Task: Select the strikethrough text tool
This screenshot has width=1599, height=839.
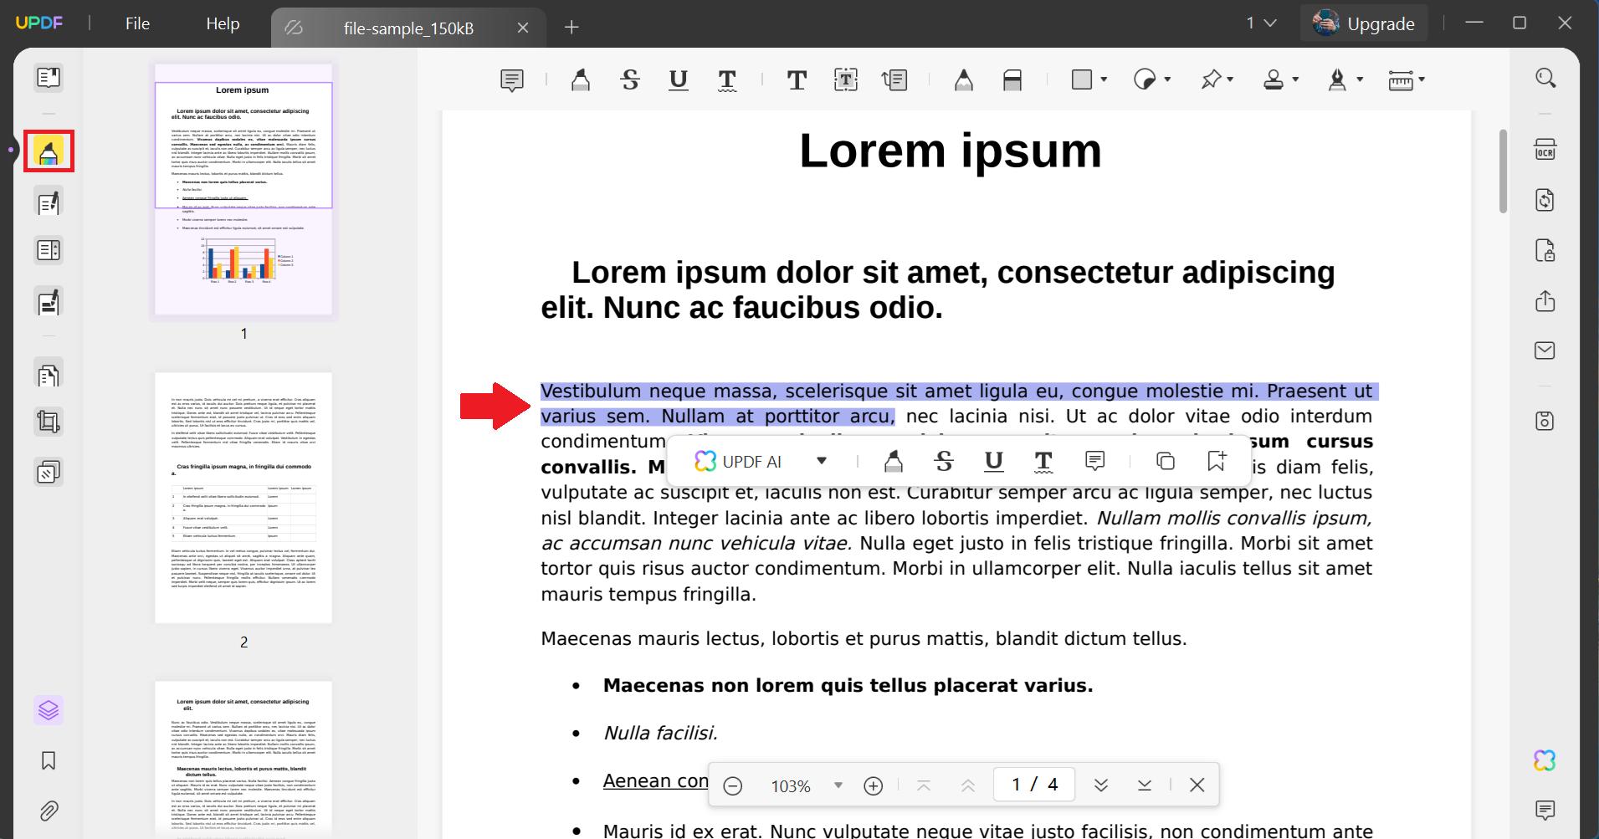Action: 629,79
